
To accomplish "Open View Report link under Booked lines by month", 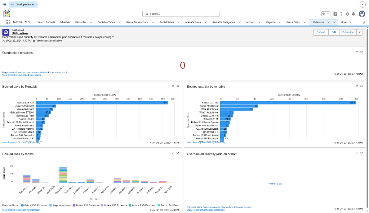I will coord(21,210).
